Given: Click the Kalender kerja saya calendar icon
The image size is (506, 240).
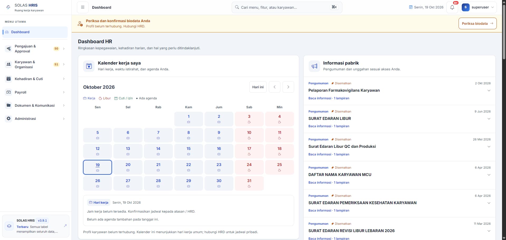Looking at the screenshot, I should click(x=89, y=66).
